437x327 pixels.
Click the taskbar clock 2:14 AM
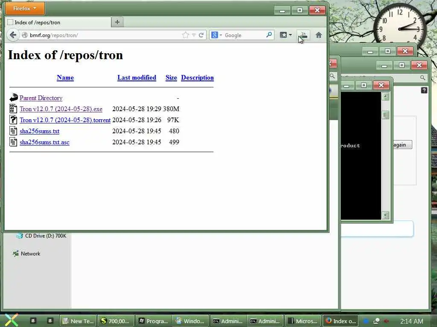412,321
